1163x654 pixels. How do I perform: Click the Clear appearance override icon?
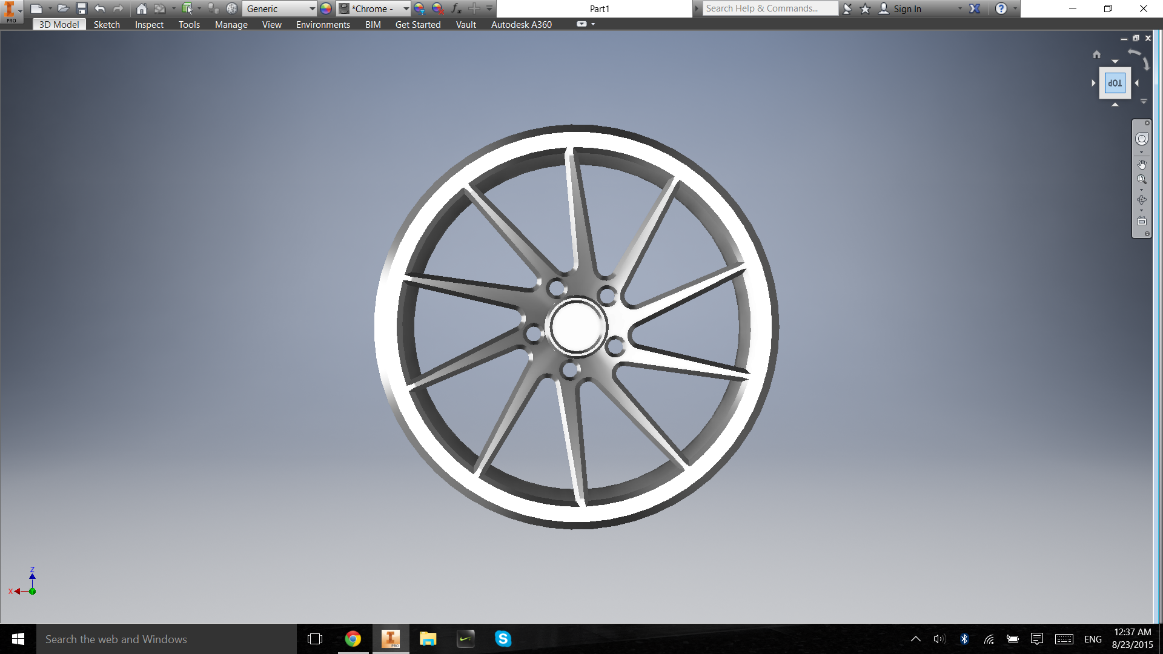[x=438, y=8]
